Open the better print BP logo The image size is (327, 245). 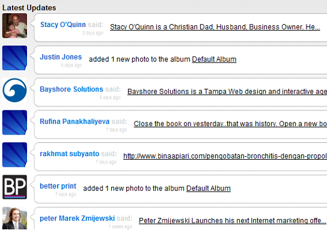pos(14,187)
